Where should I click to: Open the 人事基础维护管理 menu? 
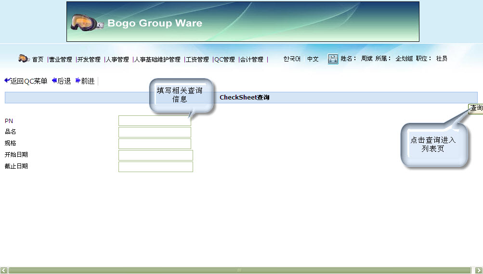(x=157, y=59)
